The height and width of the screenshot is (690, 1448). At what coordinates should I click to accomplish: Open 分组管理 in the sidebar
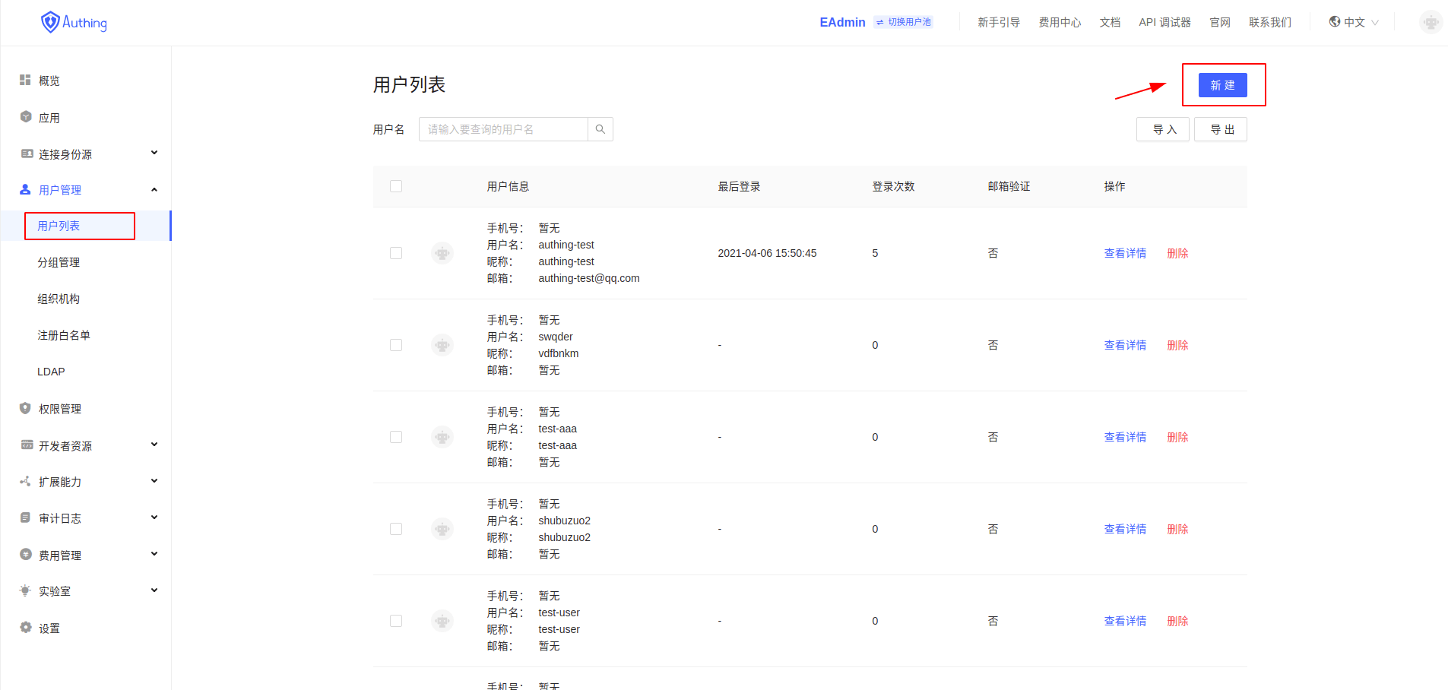59,262
